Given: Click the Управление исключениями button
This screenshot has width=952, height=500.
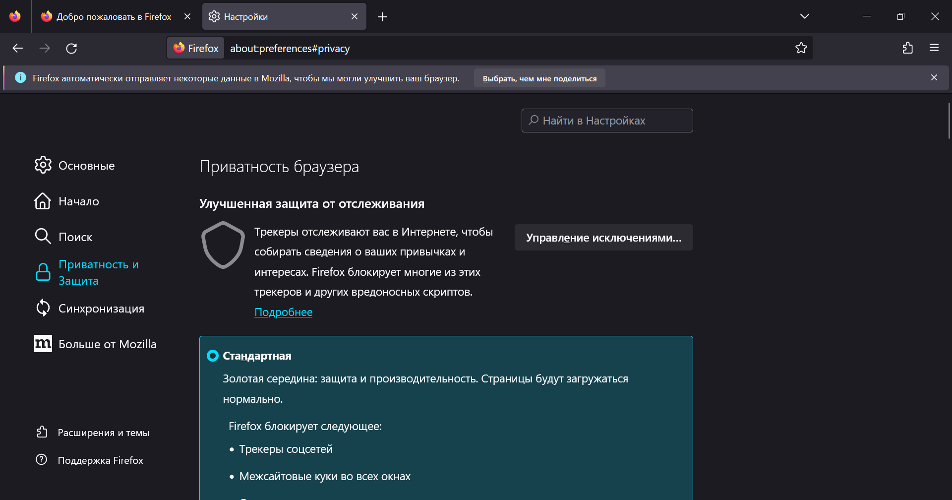Looking at the screenshot, I should [x=603, y=238].
